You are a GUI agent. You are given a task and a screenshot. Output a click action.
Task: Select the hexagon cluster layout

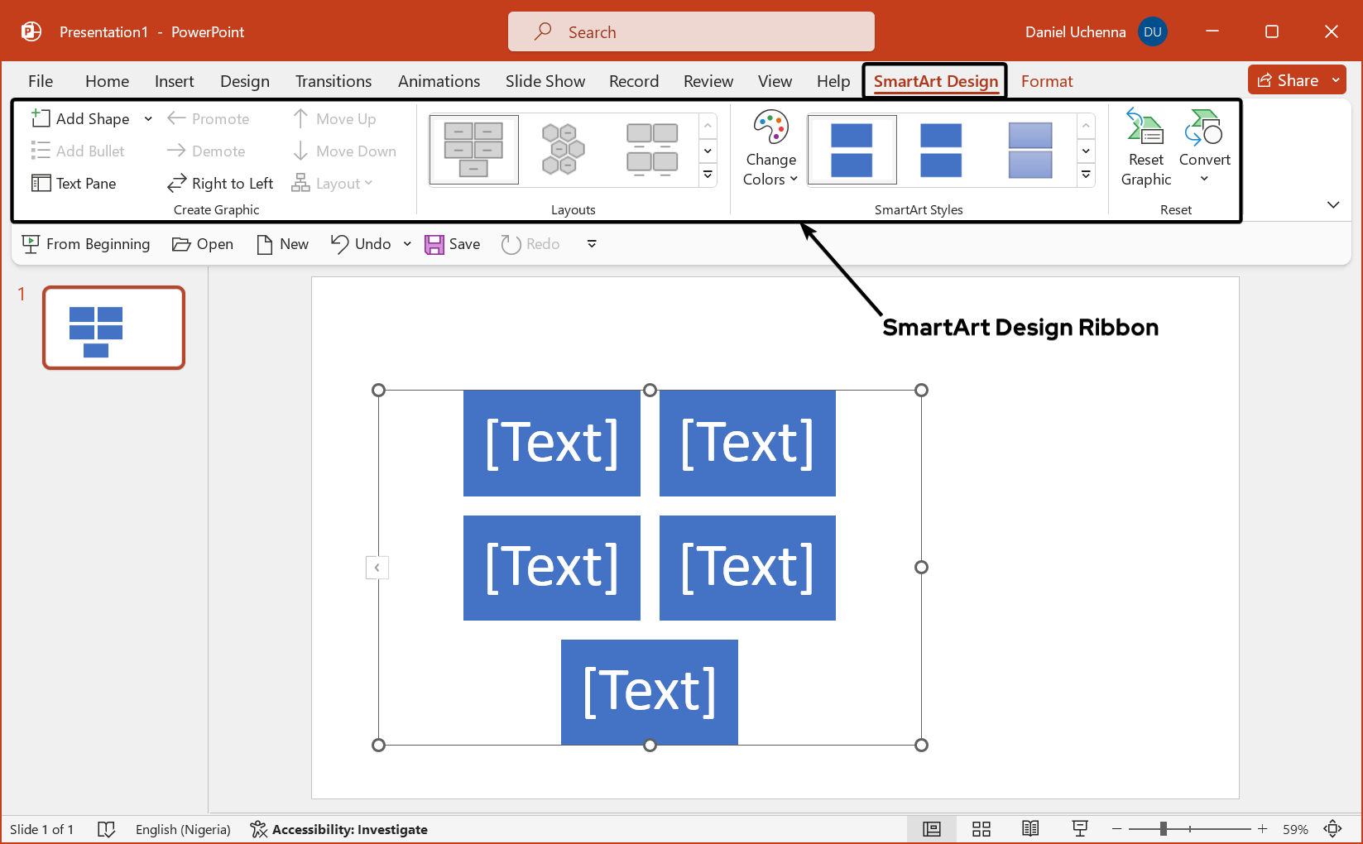pos(563,149)
